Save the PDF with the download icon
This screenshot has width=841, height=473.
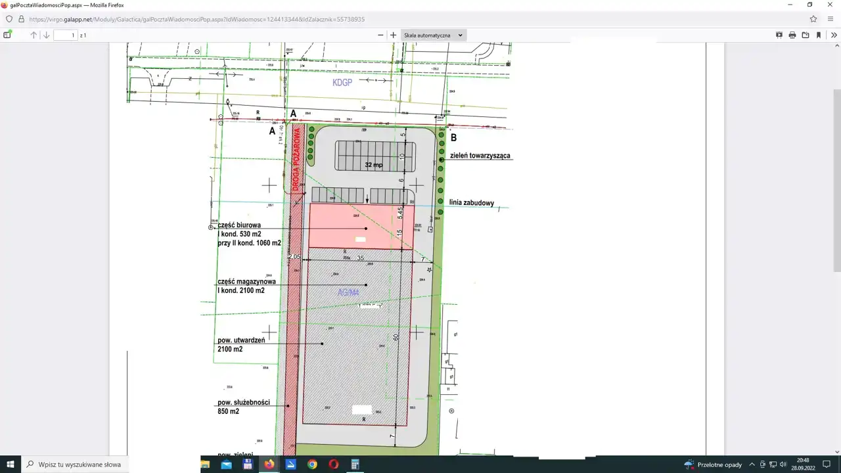tap(806, 35)
